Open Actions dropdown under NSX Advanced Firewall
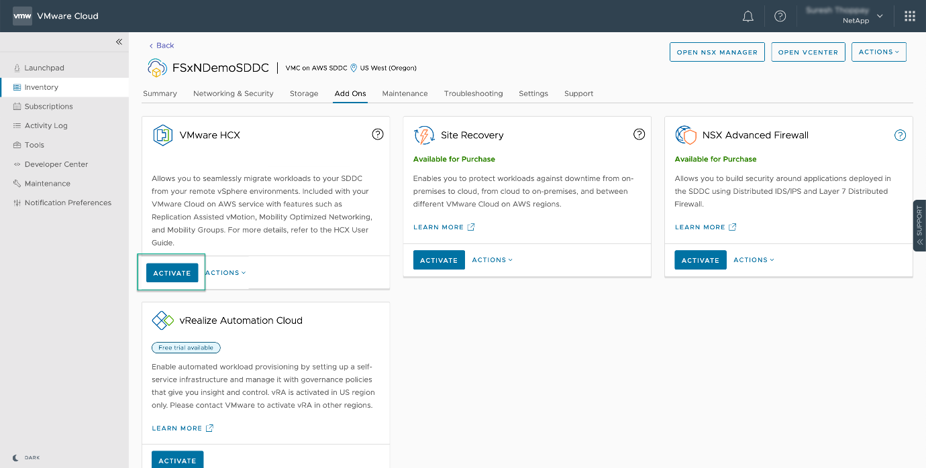Viewport: 926px width, 468px height. pyautogui.click(x=754, y=259)
